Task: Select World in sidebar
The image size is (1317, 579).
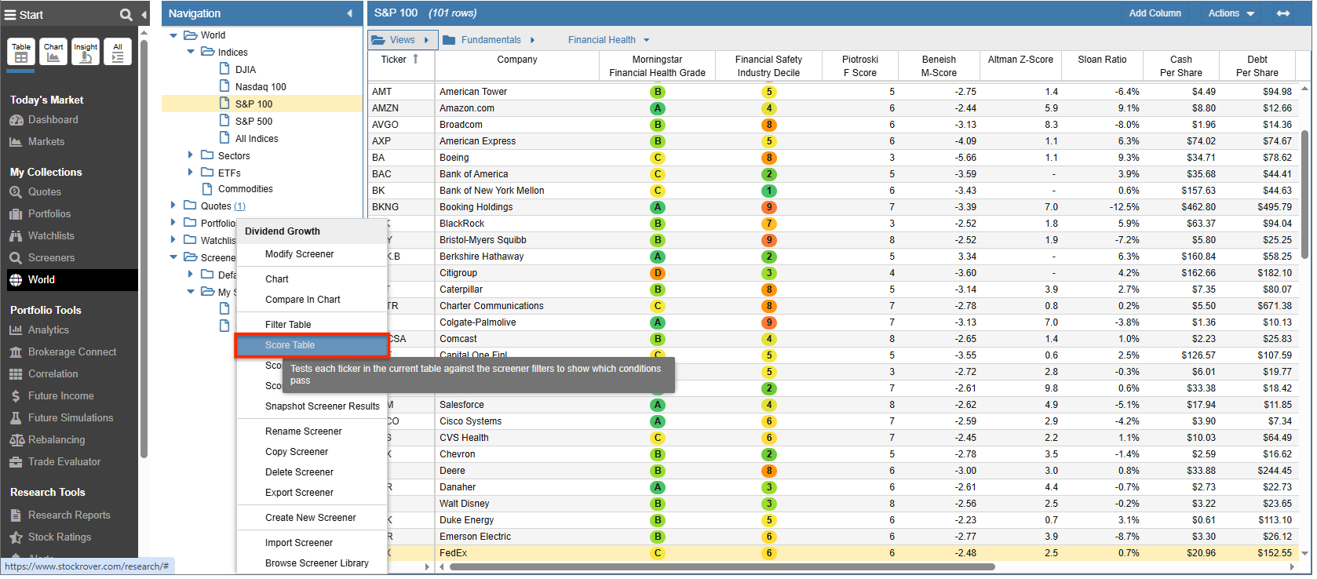Action: 71,280
